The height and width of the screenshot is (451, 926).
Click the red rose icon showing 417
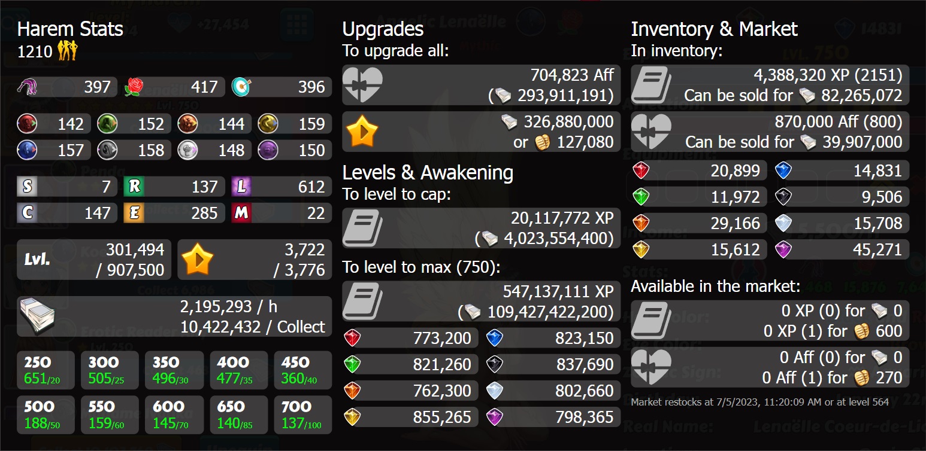pyautogui.click(x=134, y=87)
